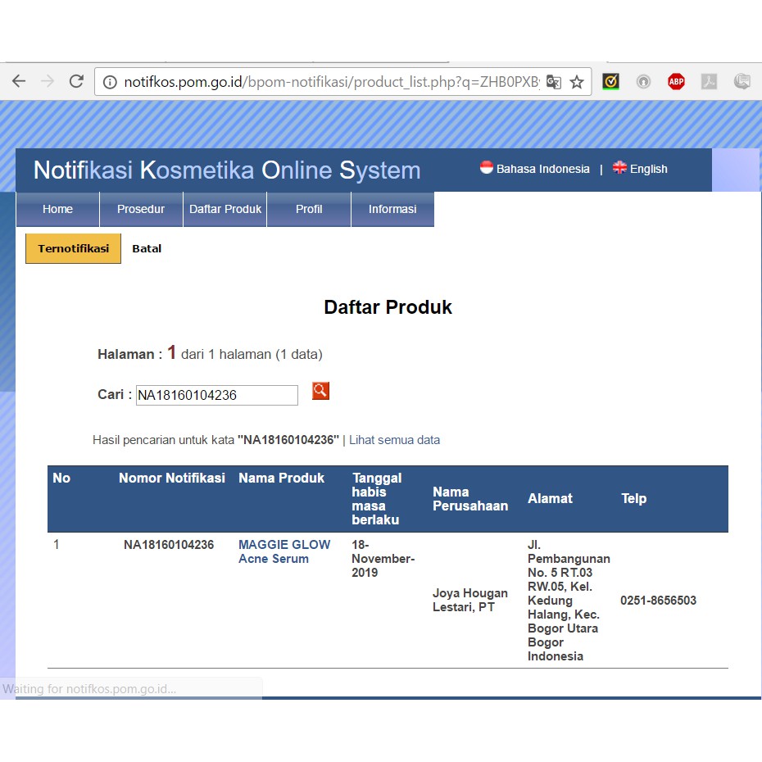This screenshot has width=762, height=762.
Task: Reload the page with the refresh icon
Action: [x=76, y=81]
